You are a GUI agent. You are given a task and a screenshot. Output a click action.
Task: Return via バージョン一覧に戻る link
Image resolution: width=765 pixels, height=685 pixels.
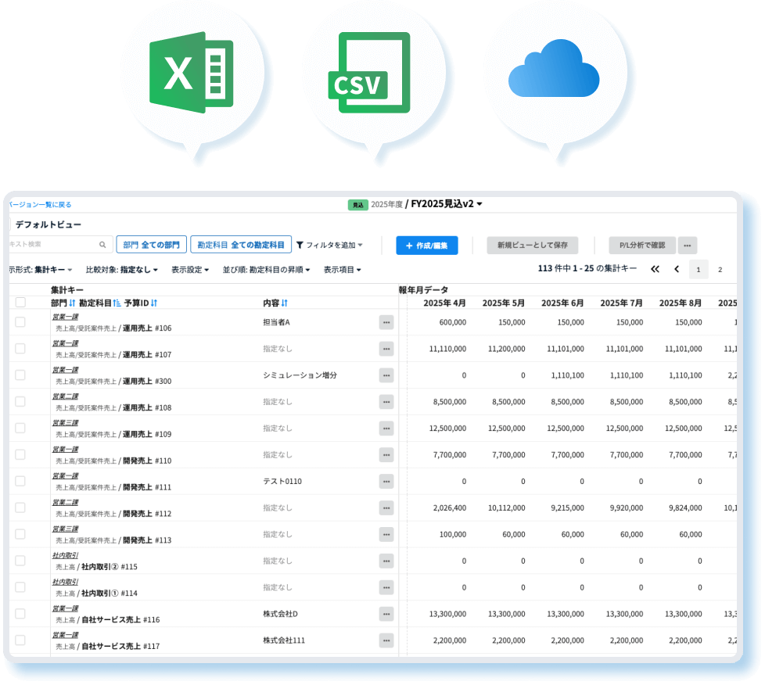[x=39, y=205]
